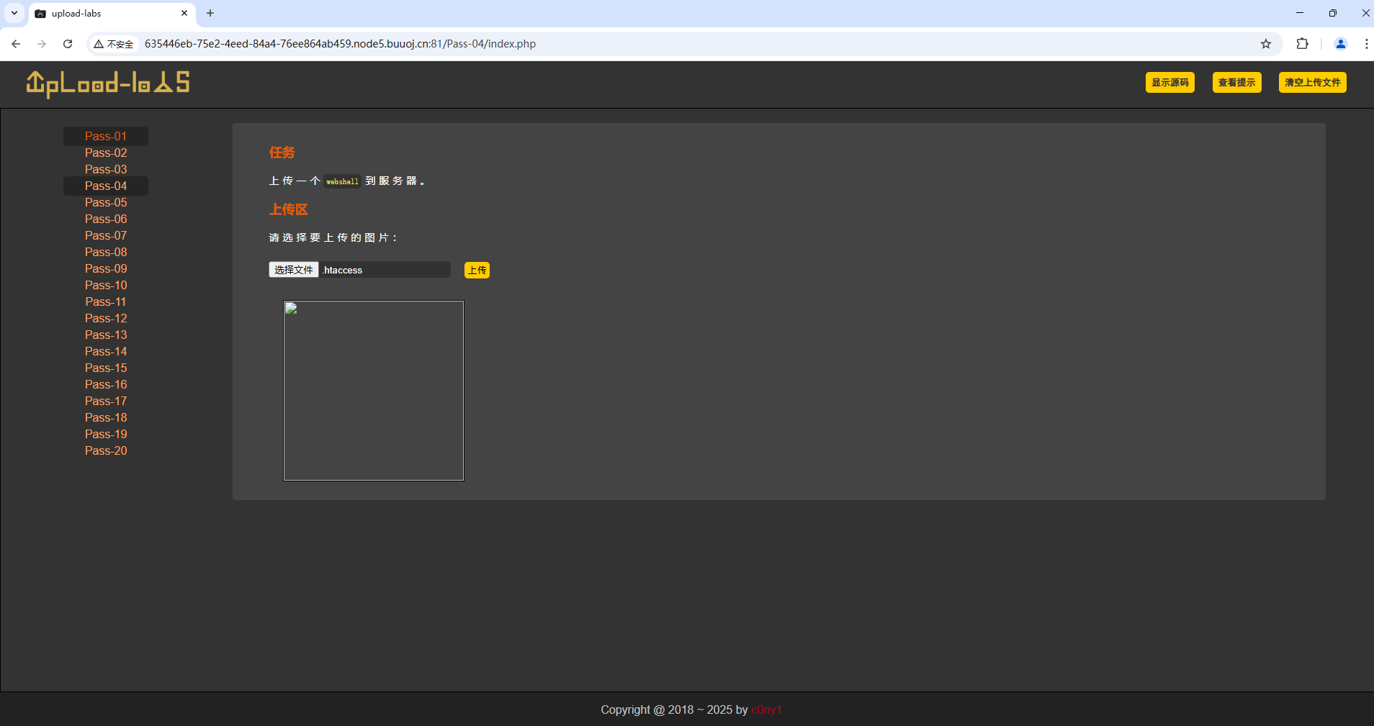Viewport: 1374px width, 726px height.
Task: Open Pass-17 in the sidebar
Action: (x=106, y=401)
